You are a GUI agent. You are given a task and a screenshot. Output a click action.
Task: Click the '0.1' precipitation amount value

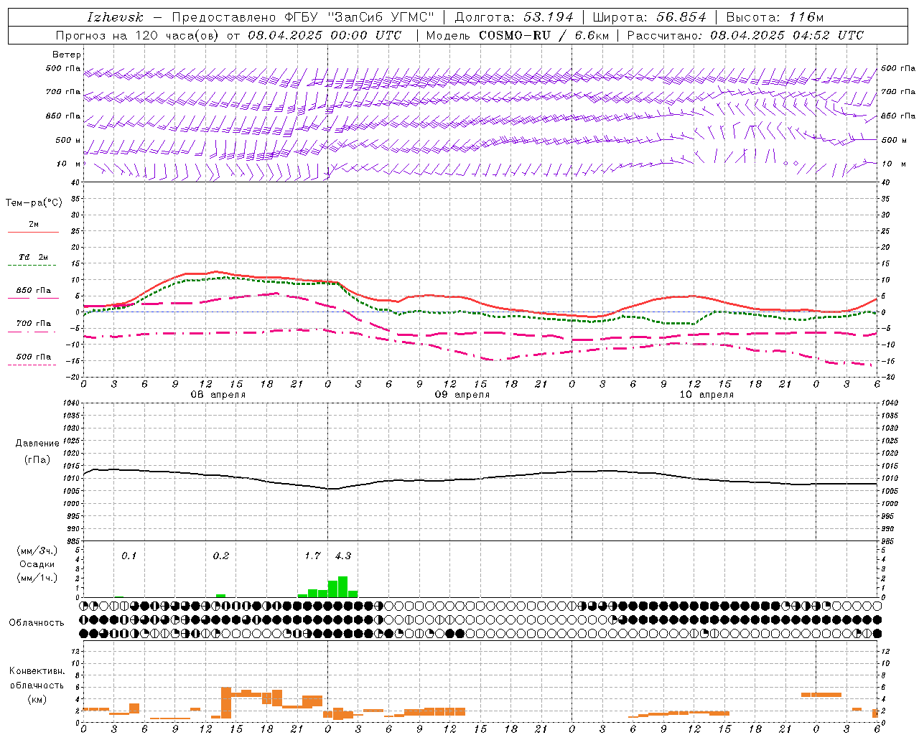coord(129,556)
